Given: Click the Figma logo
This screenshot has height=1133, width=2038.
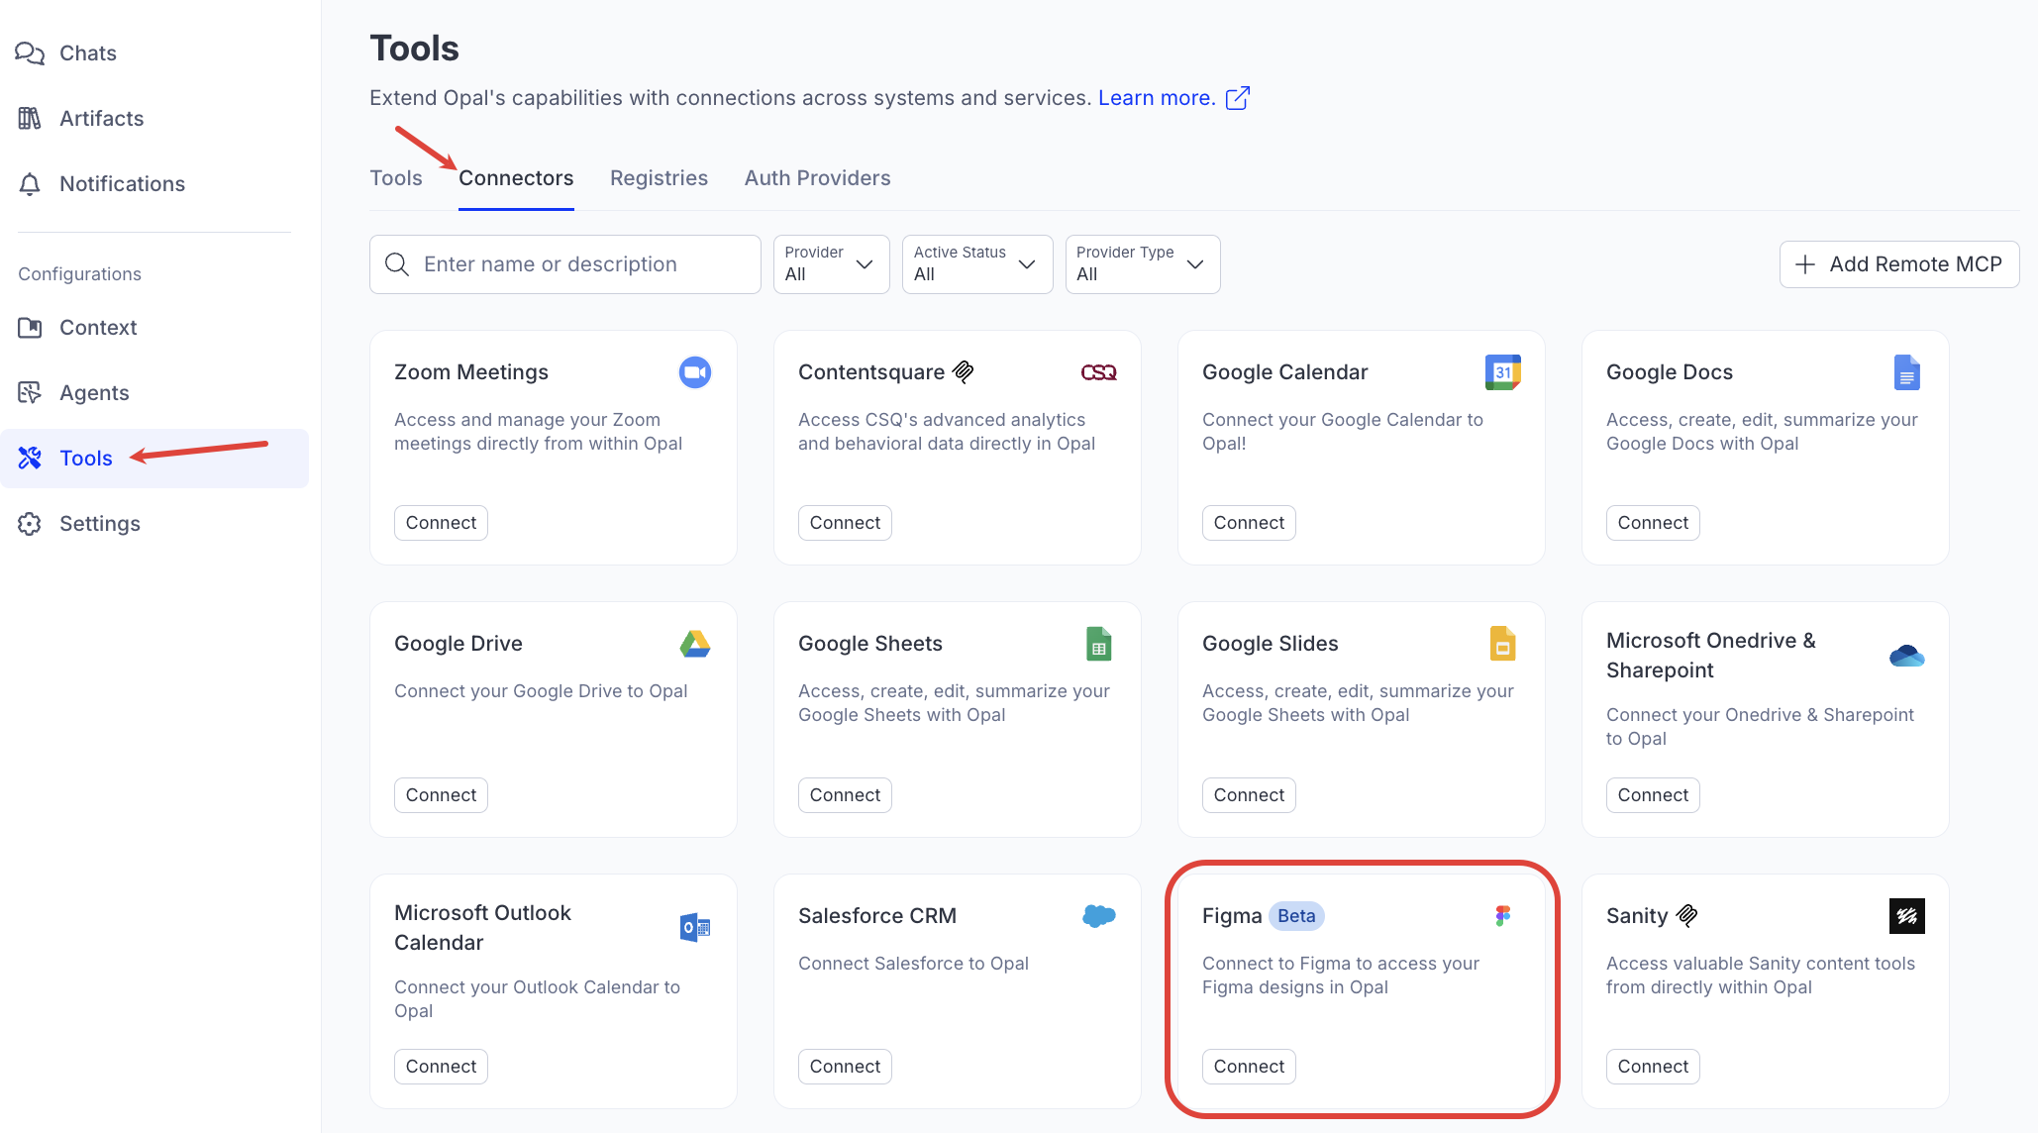Looking at the screenshot, I should point(1503,916).
